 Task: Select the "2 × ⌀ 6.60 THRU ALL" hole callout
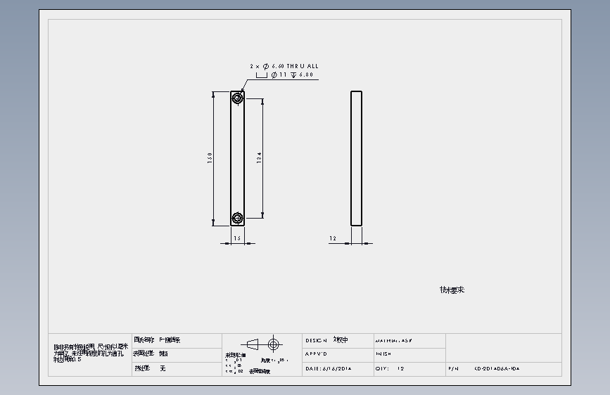[x=284, y=66]
